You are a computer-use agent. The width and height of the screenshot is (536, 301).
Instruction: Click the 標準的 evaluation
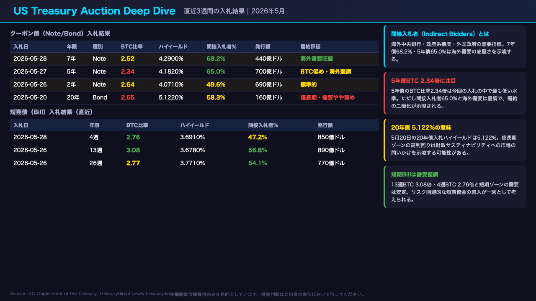pos(309,84)
